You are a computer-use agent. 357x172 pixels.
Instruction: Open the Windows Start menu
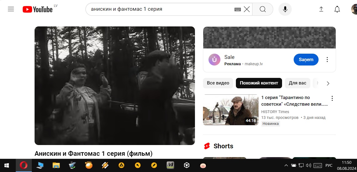click(x=7, y=165)
